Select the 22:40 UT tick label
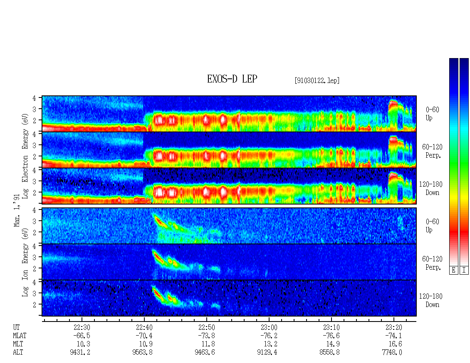Screen dimensions: 470x363 tap(144, 327)
